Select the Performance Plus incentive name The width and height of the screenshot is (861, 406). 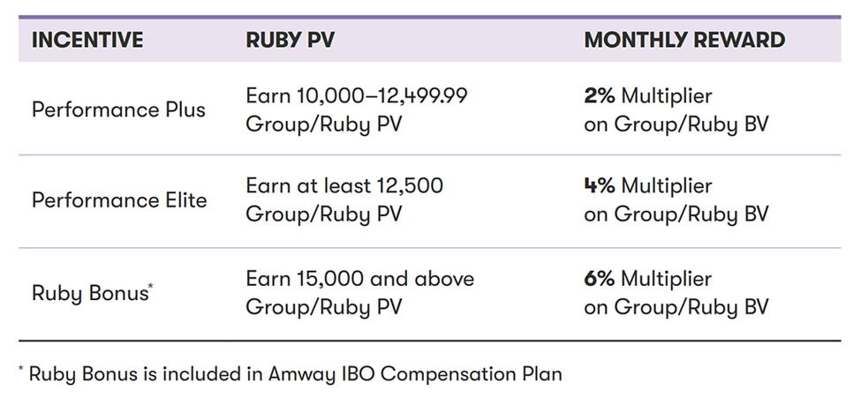pyautogui.click(x=118, y=109)
